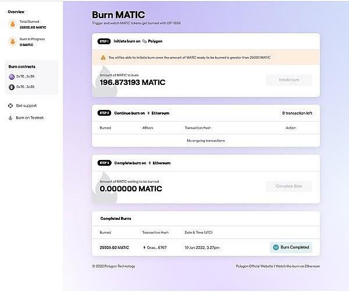Click the Total Burned flame icon
The width and height of the screenshot is (349, 292).
[x=12, y=24]
